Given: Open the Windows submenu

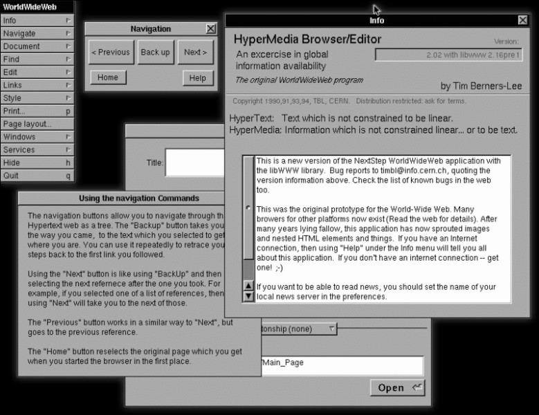Looking at the screenshot, I should click(x=37, y=137).
